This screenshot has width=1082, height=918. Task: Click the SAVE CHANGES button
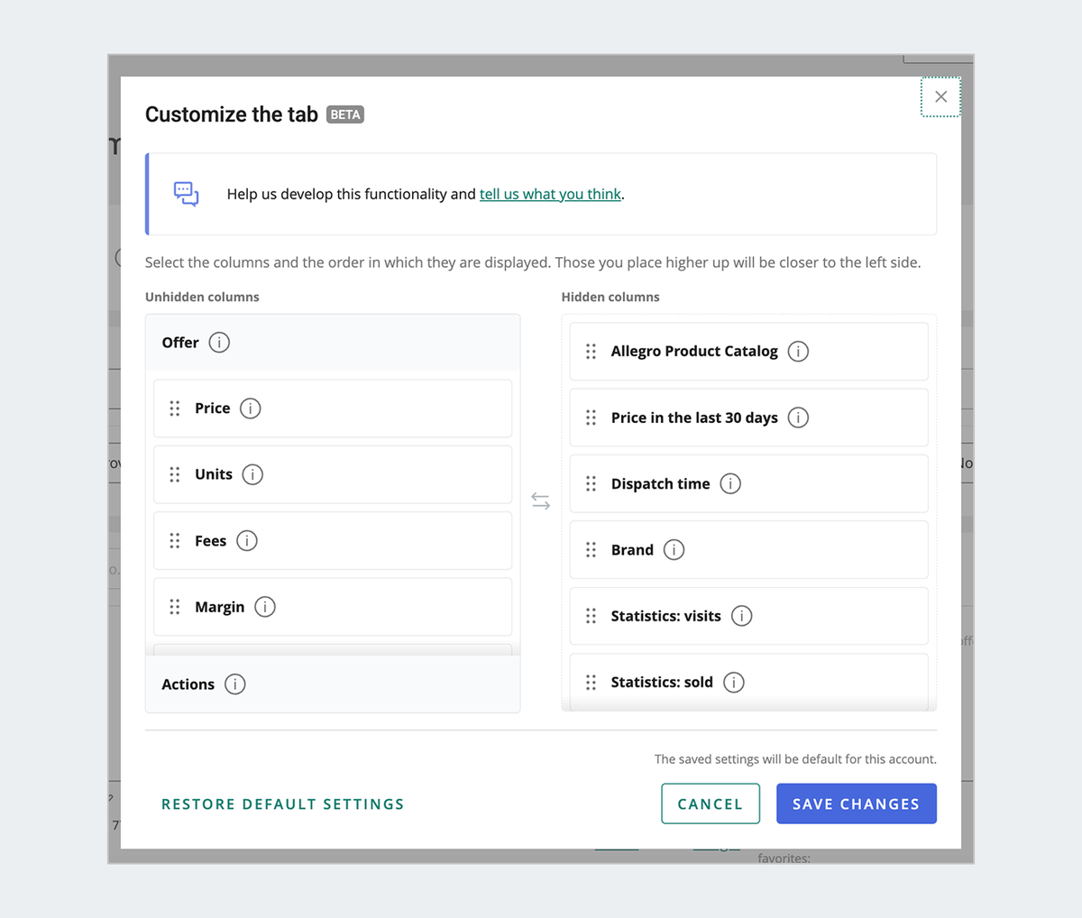pos(856,803)
